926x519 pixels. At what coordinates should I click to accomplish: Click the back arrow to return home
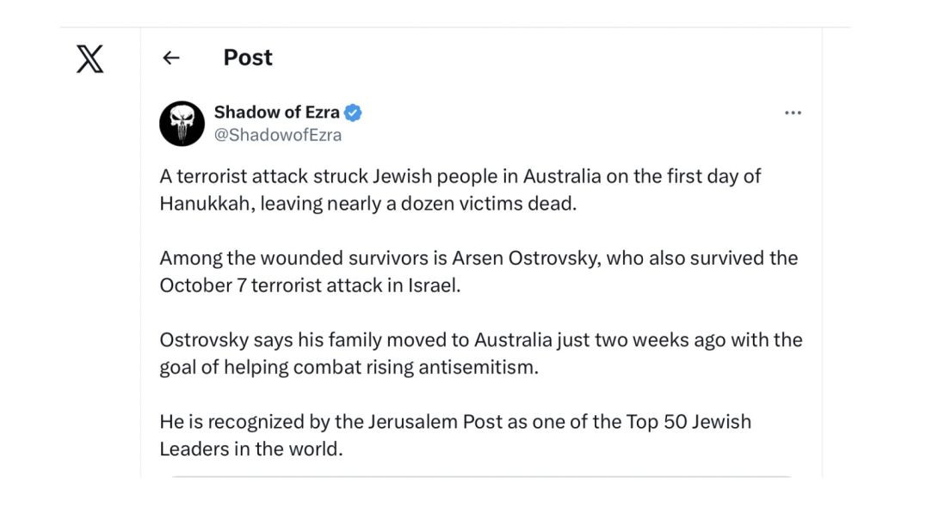pos(171,58)
